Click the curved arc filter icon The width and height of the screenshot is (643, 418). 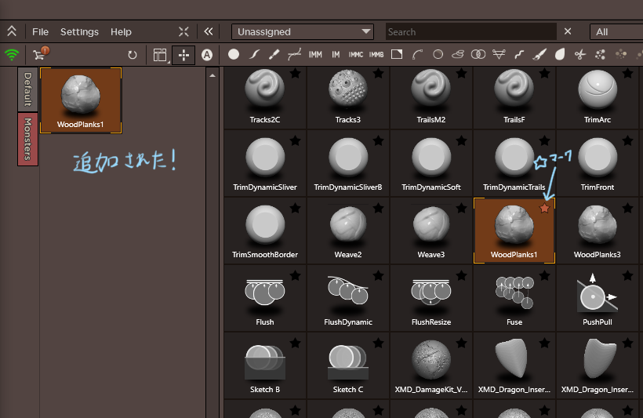[417, 54]
